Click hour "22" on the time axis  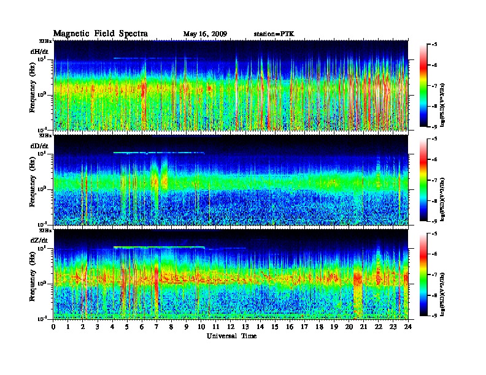(379, 327)
